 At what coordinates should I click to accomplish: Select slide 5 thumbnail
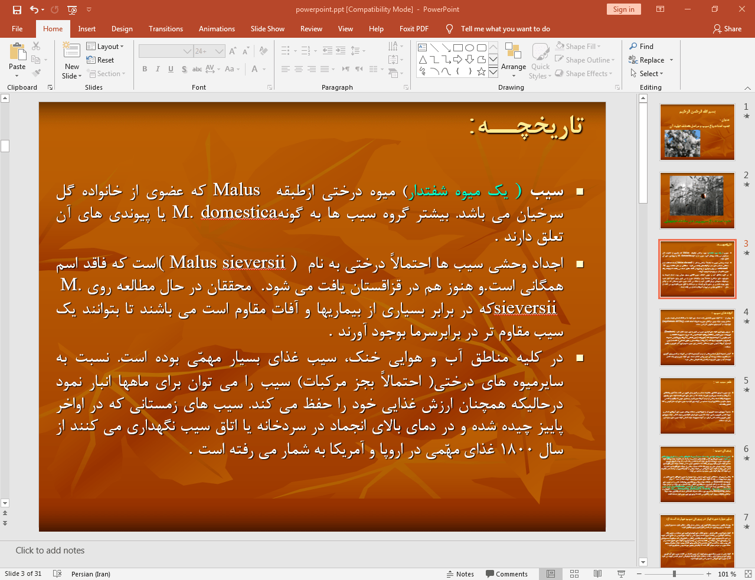(697, 406)
